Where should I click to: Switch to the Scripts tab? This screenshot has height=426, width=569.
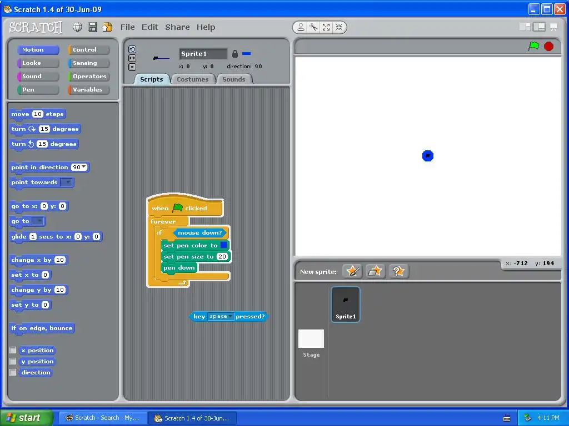pos(152,79)
